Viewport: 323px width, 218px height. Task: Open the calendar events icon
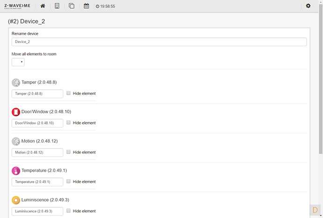(x=86, y=6)
